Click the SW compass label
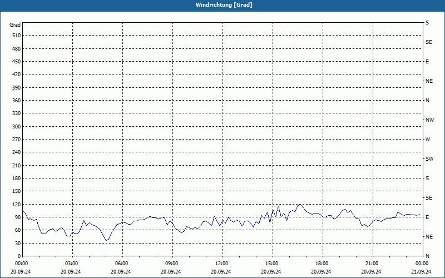 (x=429, y=159)
